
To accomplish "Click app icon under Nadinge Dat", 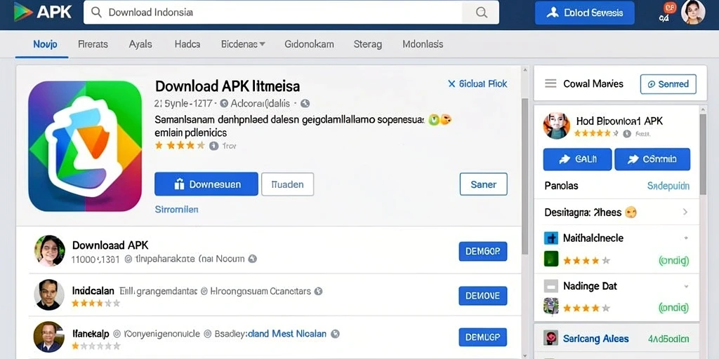I will click(550, 306).
